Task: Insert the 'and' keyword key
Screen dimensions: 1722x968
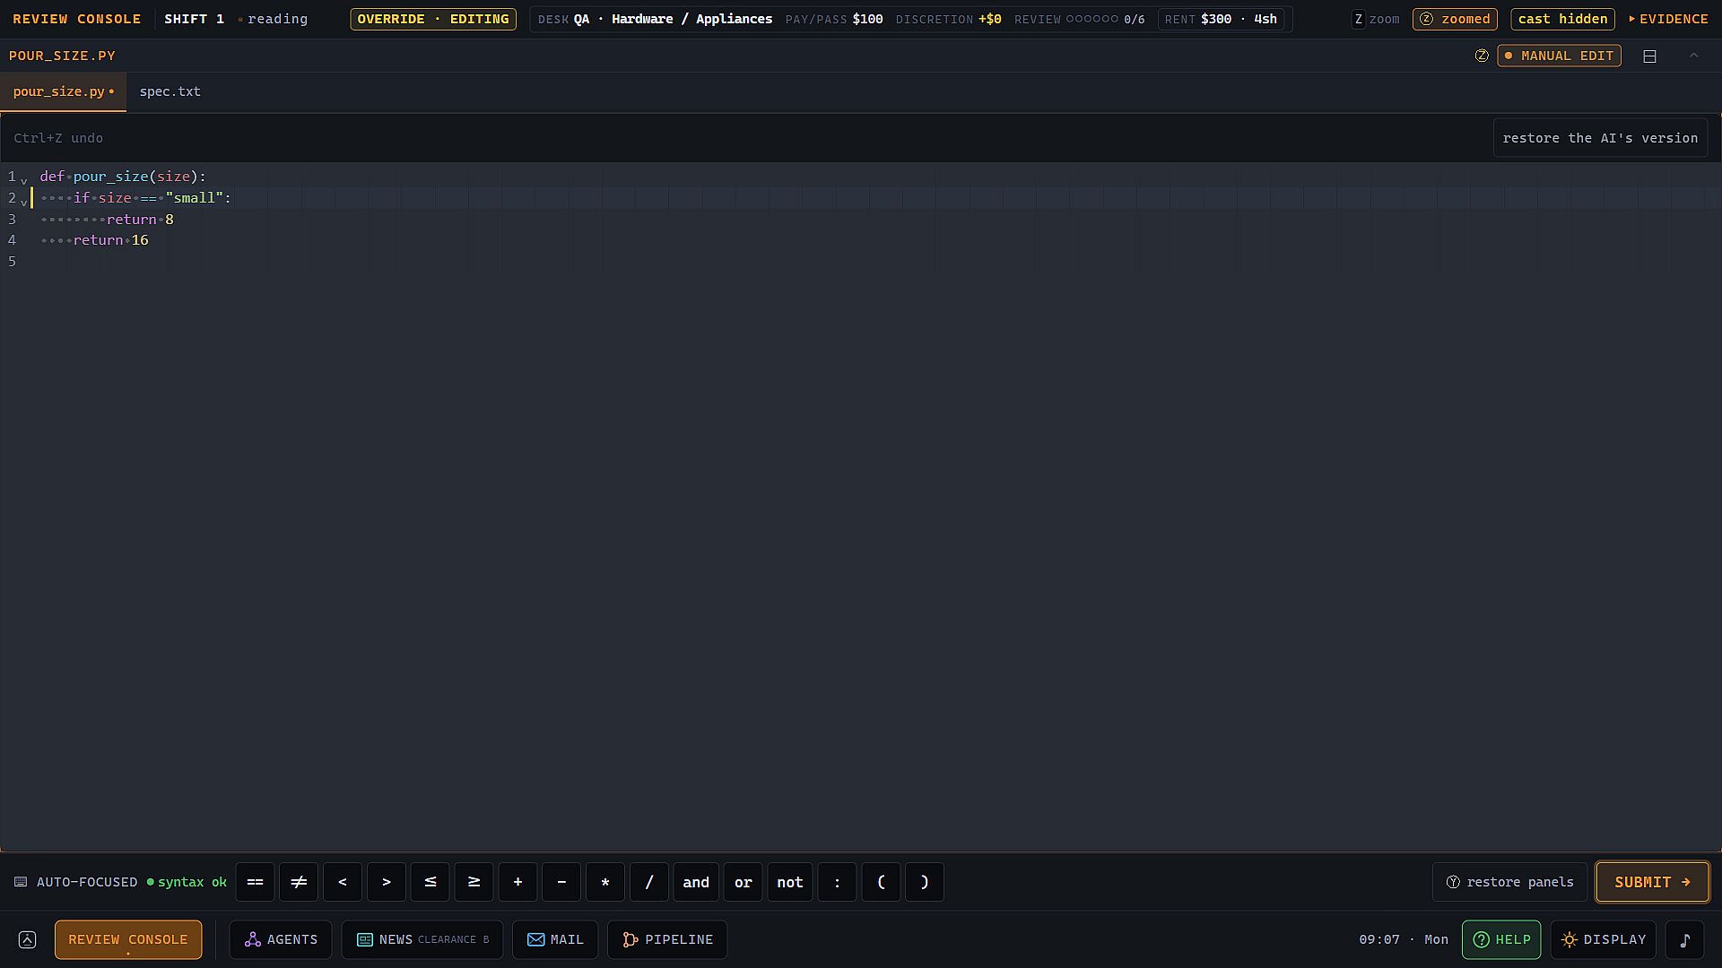Action: (x=696, y=882)
